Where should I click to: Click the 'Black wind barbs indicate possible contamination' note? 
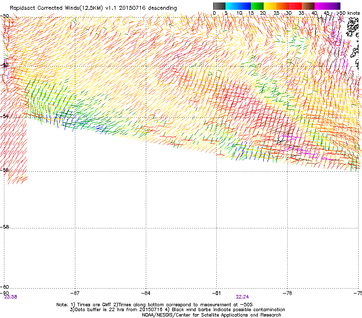pos(228,310)
